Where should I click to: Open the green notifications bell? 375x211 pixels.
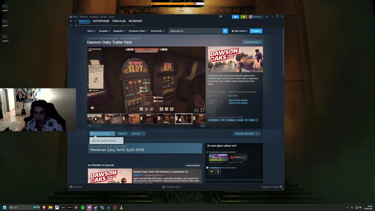click(x=243, y=17)
